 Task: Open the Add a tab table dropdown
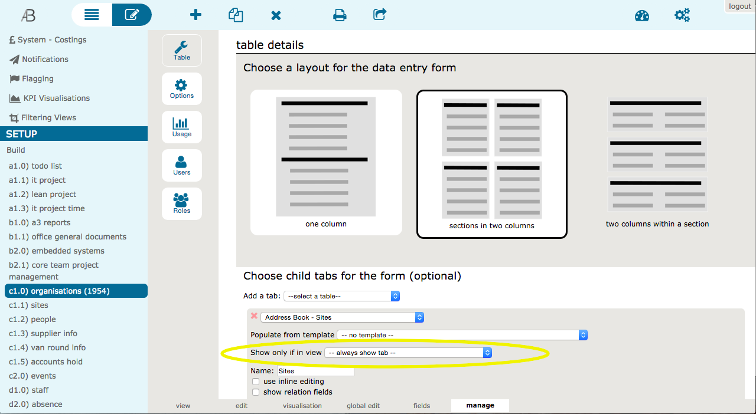(x=342, y=296)
